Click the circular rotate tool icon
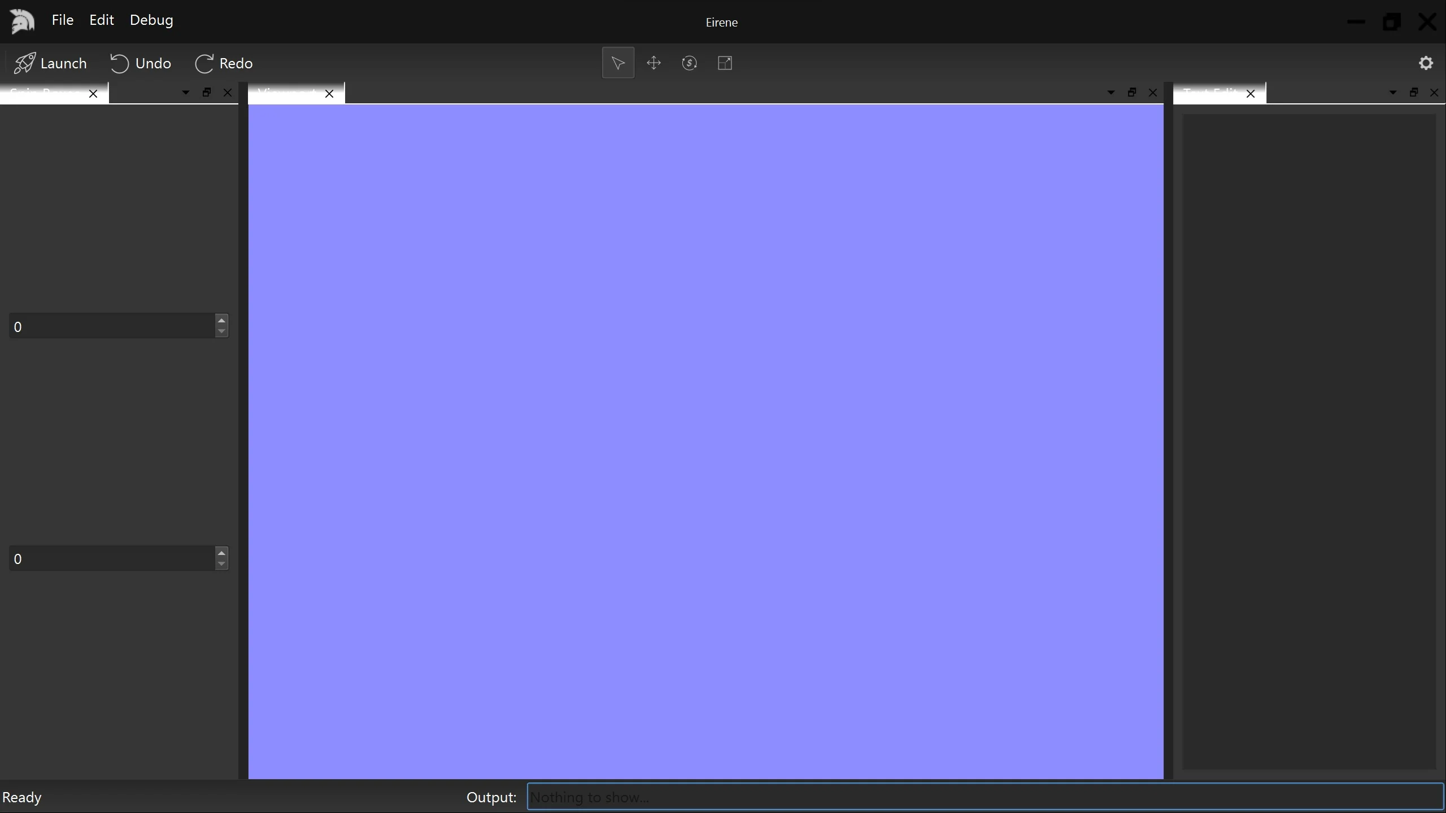Image resolution: width=1446 pixels, height=813 pixels. [689, 63]
